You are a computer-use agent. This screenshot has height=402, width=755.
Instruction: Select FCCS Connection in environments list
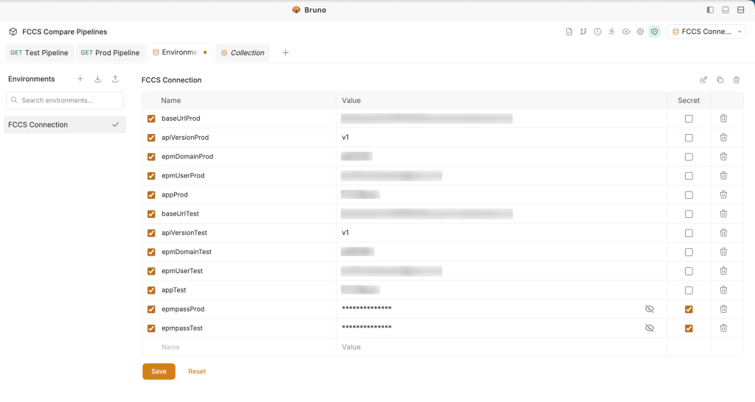tap(65, 124)
